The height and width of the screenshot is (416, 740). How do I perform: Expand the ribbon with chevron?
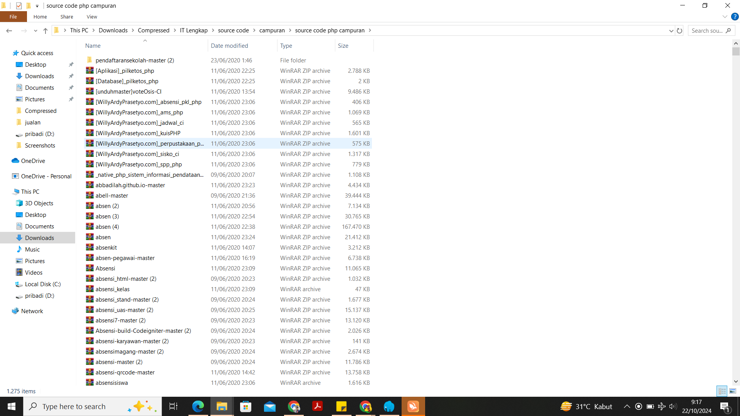tap(725, 17)
